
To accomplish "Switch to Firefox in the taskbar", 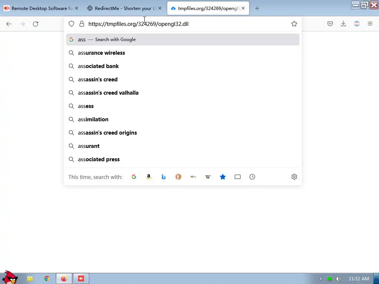I will pos(64,279).
